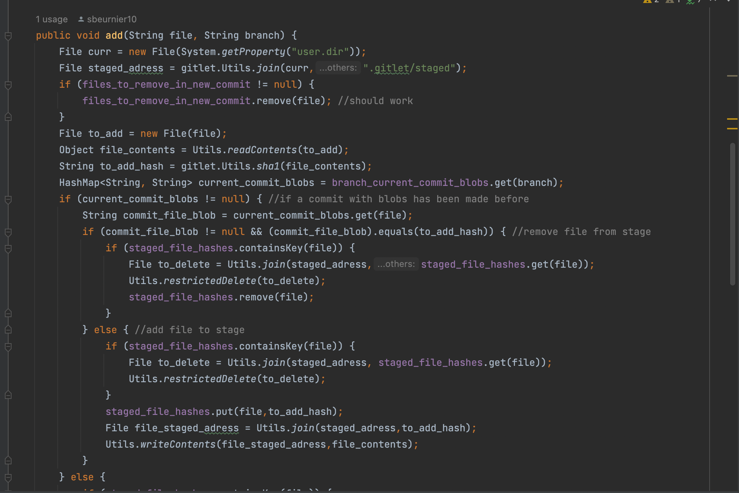Place cursor on restrictedDelete under else block

[209, 379]
